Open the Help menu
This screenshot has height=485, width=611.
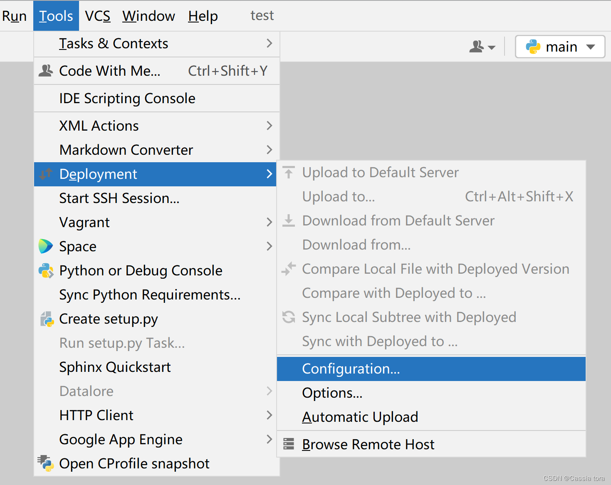[203, 16]
